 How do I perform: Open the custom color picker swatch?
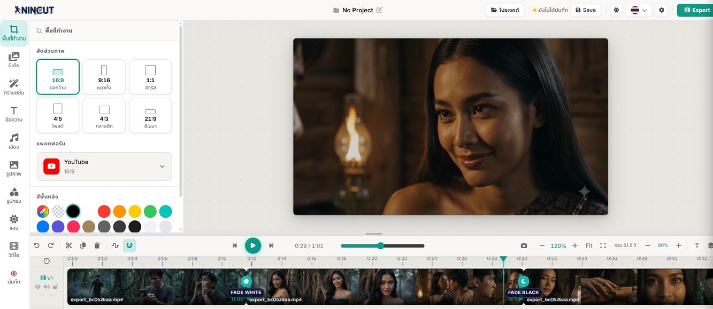pos(43,211)
